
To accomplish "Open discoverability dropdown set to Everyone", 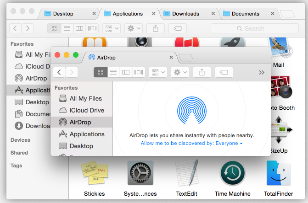I will click(x=192, y=144).
